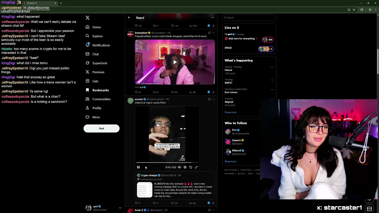Seek on the scooter video progress bar
Image resolution: width=379 pixels, height=213 pixels.
(x=167, y=162)
